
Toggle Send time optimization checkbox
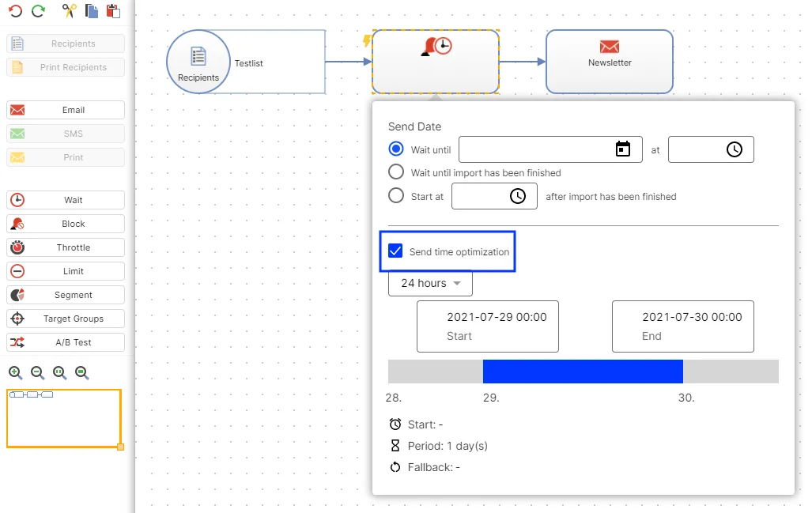coord(395,251)
